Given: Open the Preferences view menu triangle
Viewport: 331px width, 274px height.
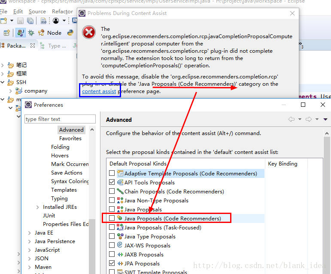Looking at the screenshot, I should click(x=325, y=119).
